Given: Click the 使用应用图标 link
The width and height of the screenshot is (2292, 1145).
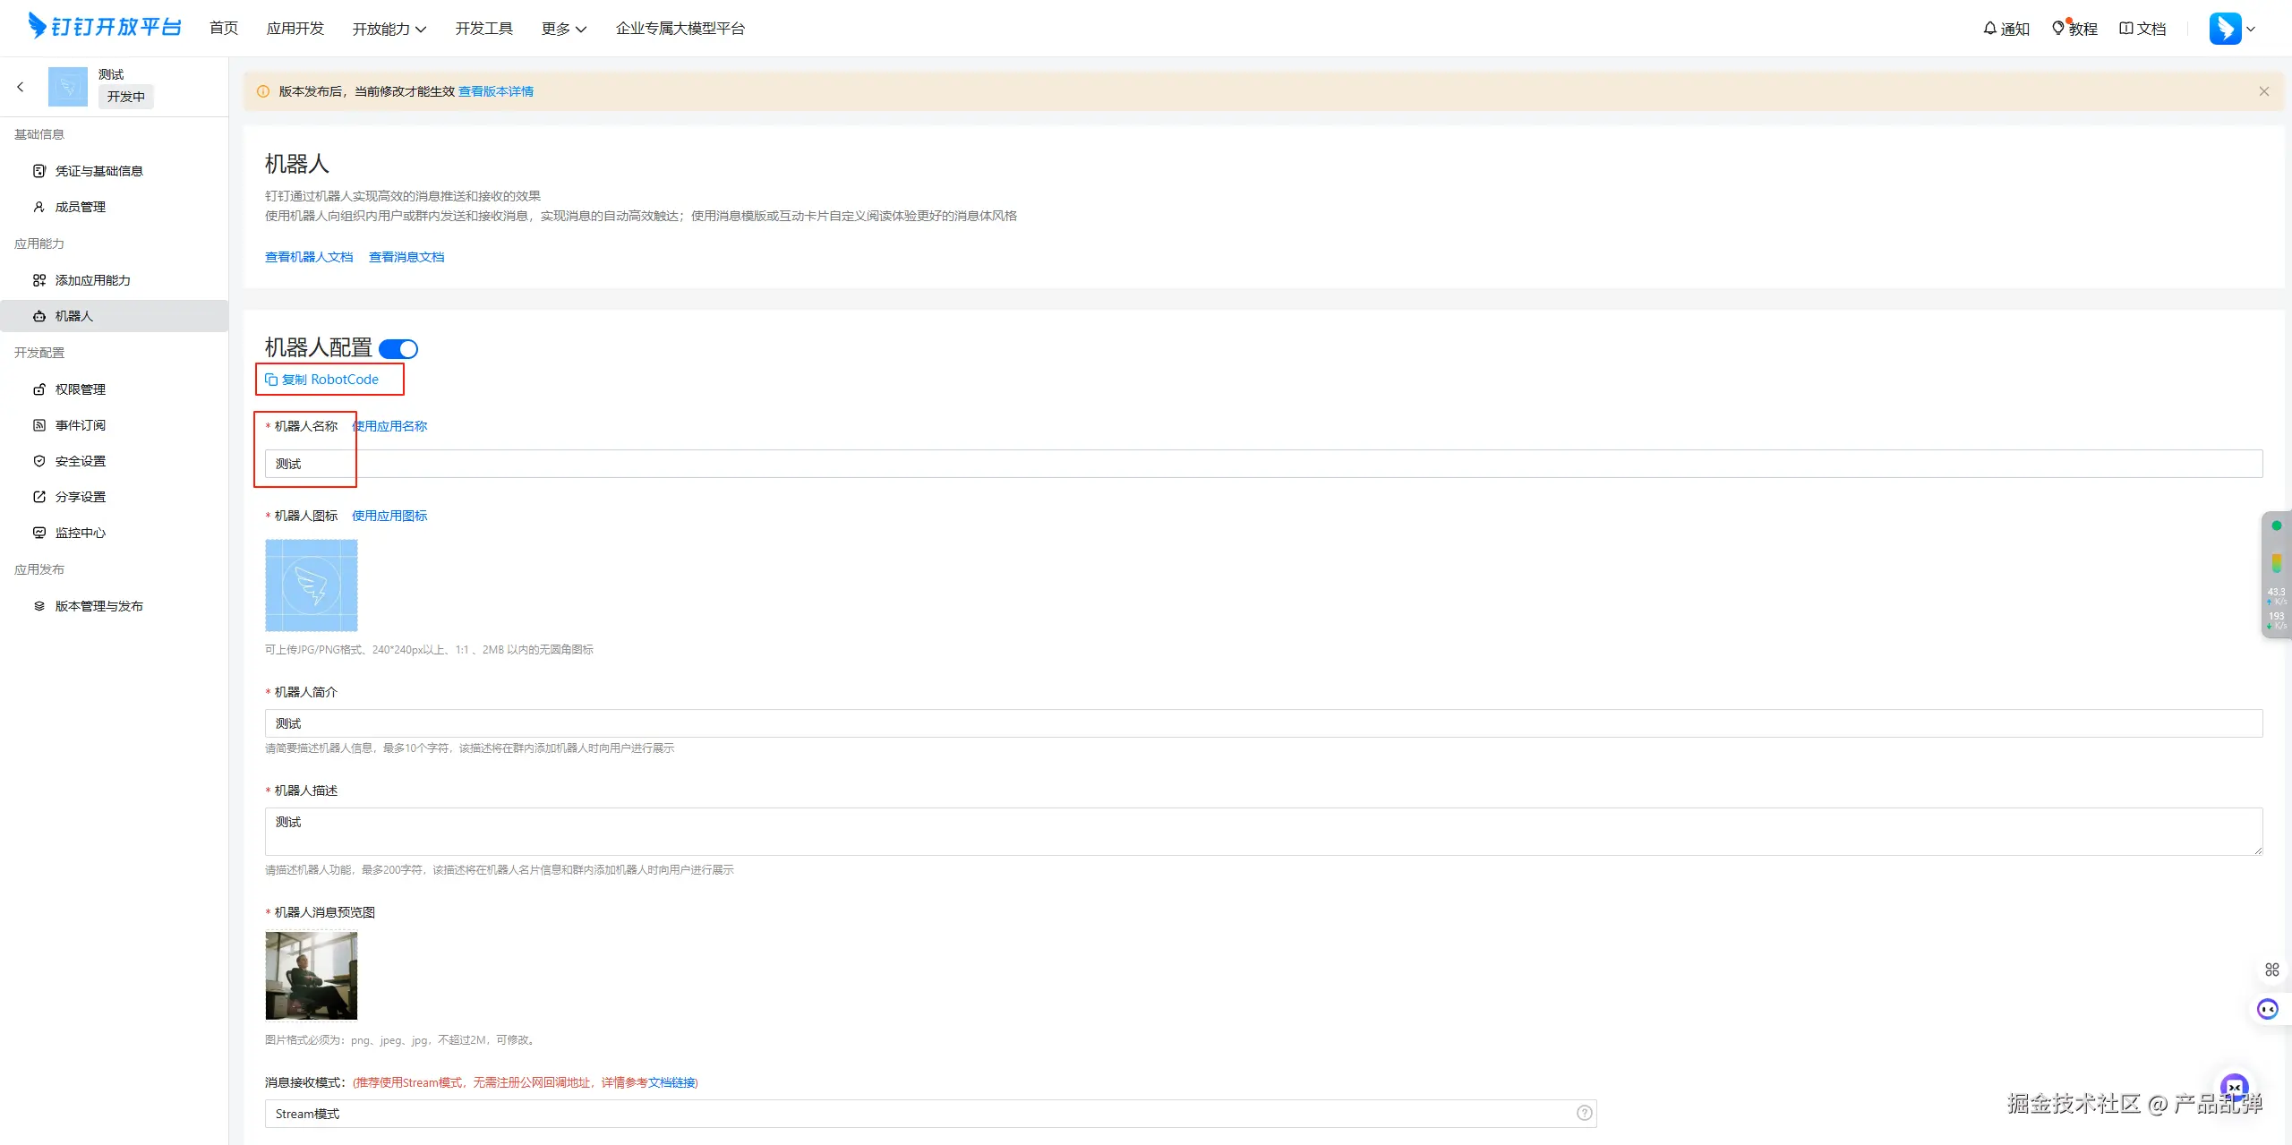Looking at the screenshot, I should coord(389,516).
